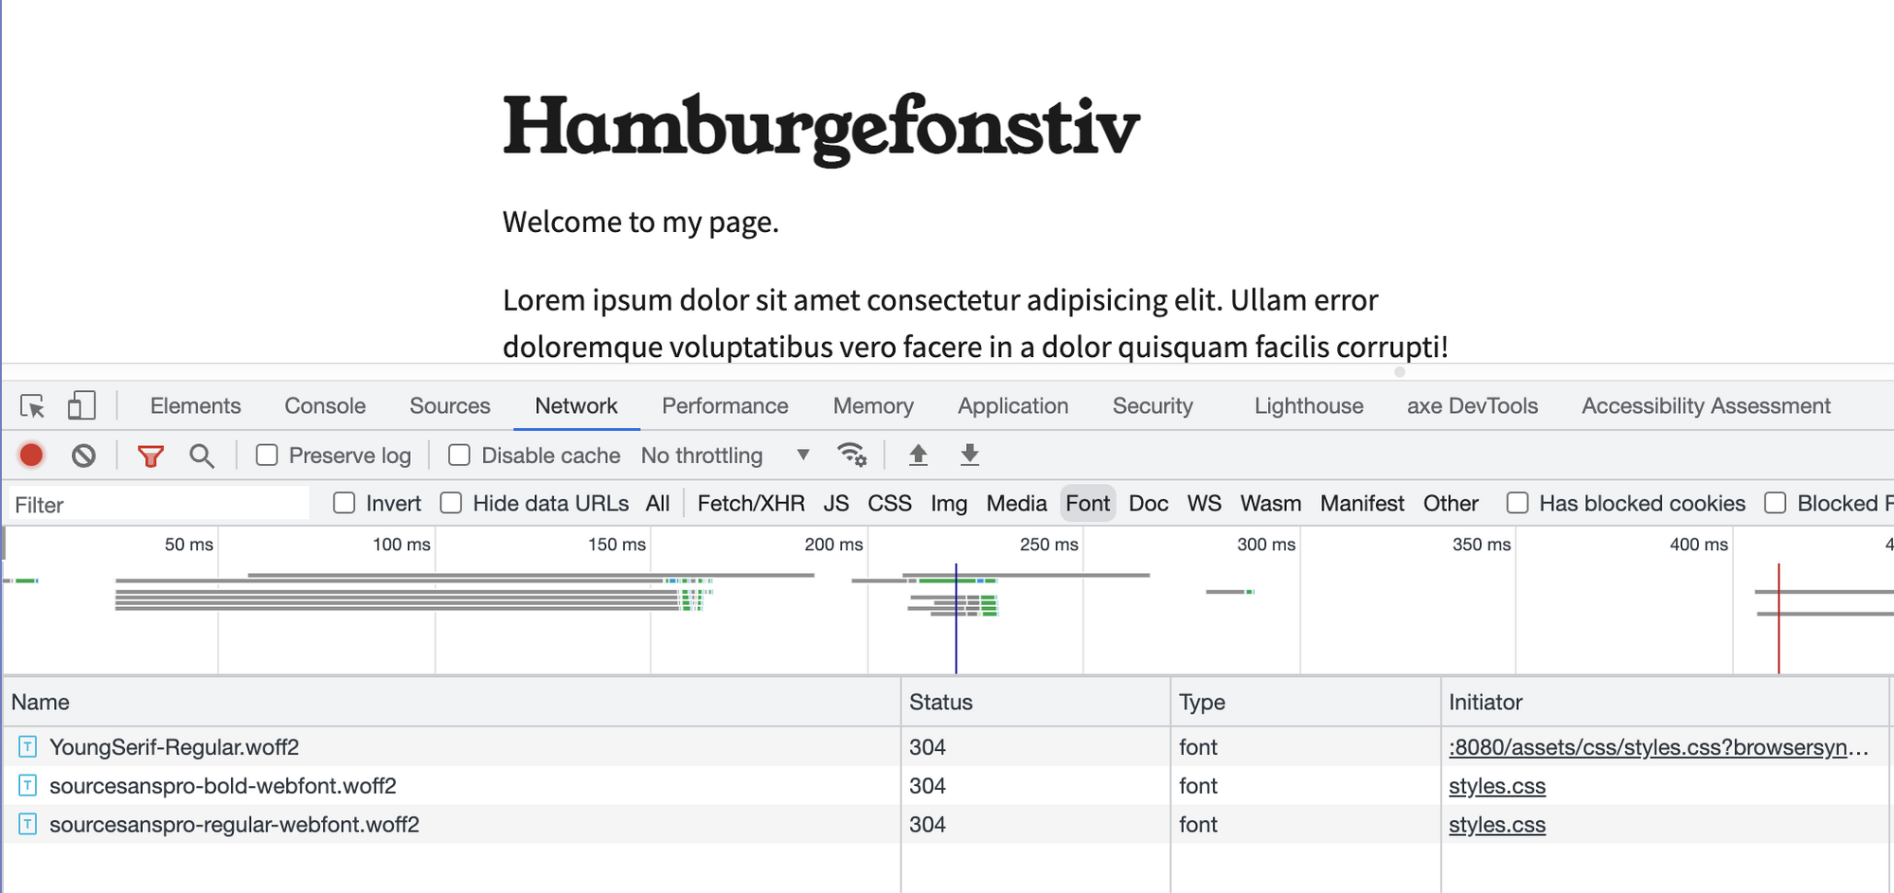
Task: Click the blue DOMContentLoaded line in timeline
Action: coord(956,618)
